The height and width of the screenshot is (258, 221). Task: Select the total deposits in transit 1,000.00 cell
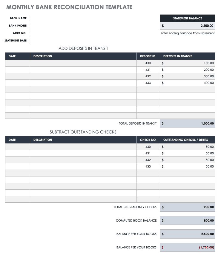pyautogui.click(x=187, y=123)
